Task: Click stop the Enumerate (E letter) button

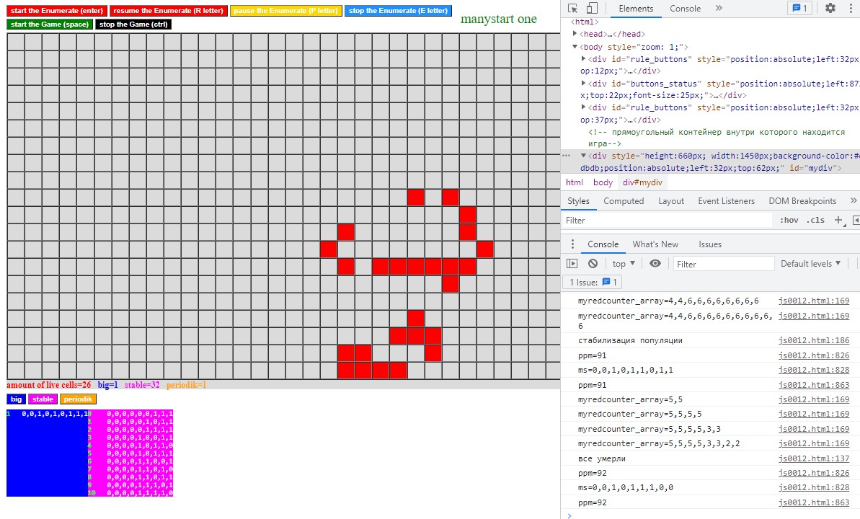Action: [x=398, y=10]
